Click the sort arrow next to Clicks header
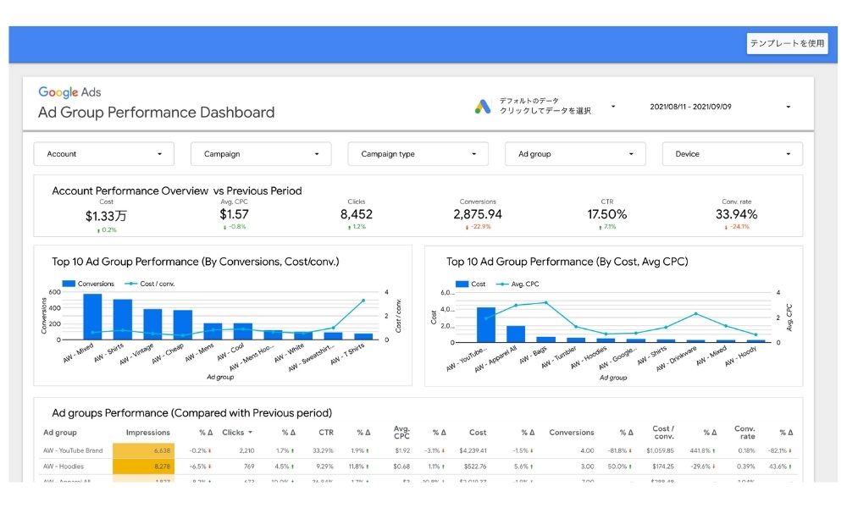This screenshot has height=508, width=847. (250, 433)
